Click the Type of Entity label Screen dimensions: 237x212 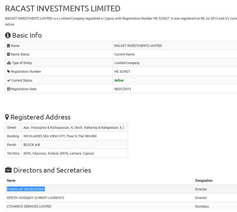tap(22, 63)
